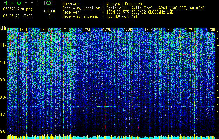Click the 1730 time marker
Image resolution: width=219 pixels, height=139 pixels.
(x=211, y=30)
